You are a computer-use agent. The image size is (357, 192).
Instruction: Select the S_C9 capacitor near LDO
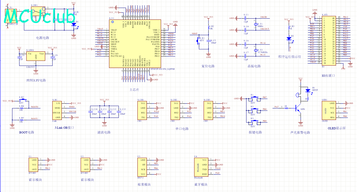tap(53, 57)
